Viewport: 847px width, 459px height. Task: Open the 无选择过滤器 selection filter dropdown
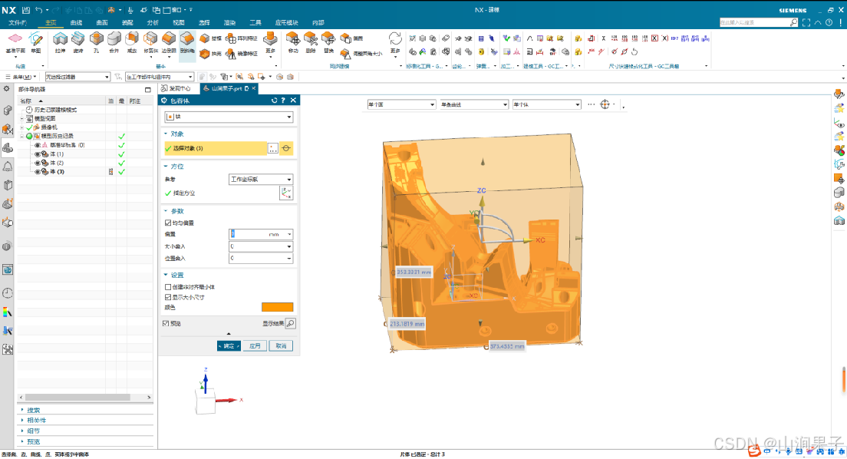pos(77,77)
